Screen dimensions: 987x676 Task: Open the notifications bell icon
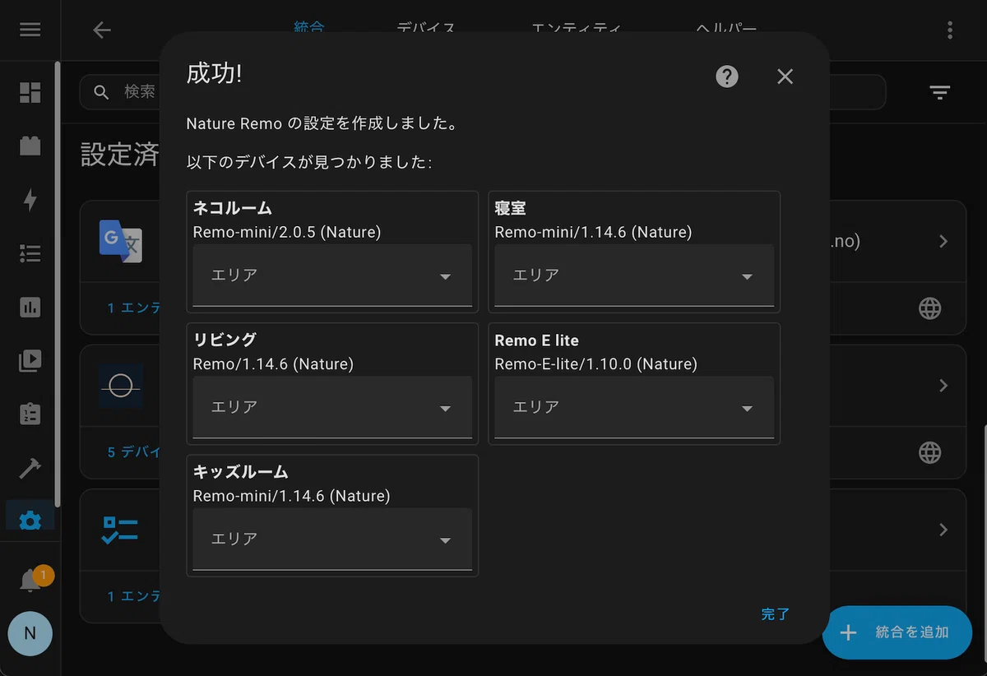30,581
